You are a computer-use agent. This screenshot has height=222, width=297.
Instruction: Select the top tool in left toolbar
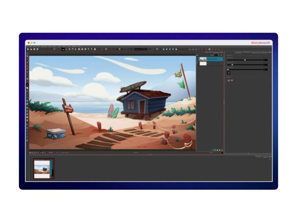coord(28,53)
